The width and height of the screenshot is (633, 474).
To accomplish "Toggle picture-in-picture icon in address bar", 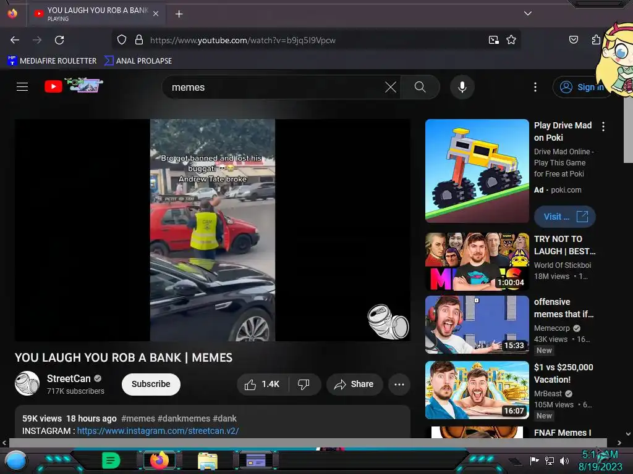I will click(x=494, y=40).
